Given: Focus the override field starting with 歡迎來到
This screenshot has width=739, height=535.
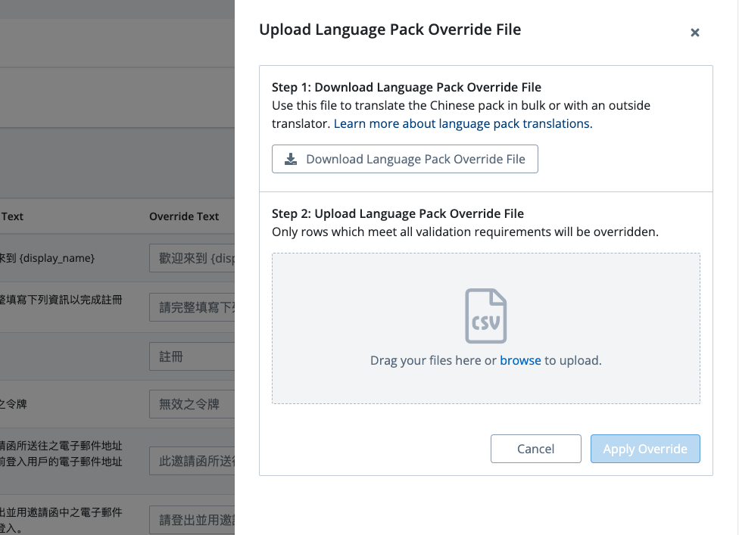Looking at the screenshot, I should coord(192,259).
